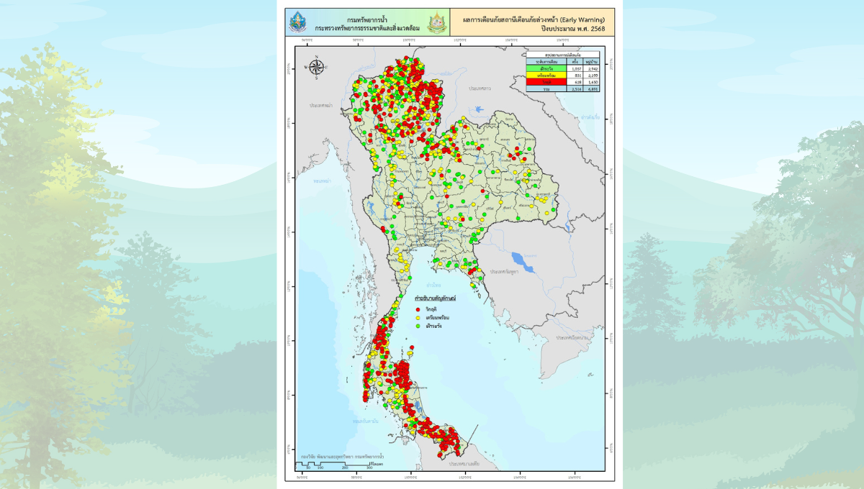This screenshot has height=489, width=864.
Task: Click the compass rose on the map
Action: (x=316, y=67)
